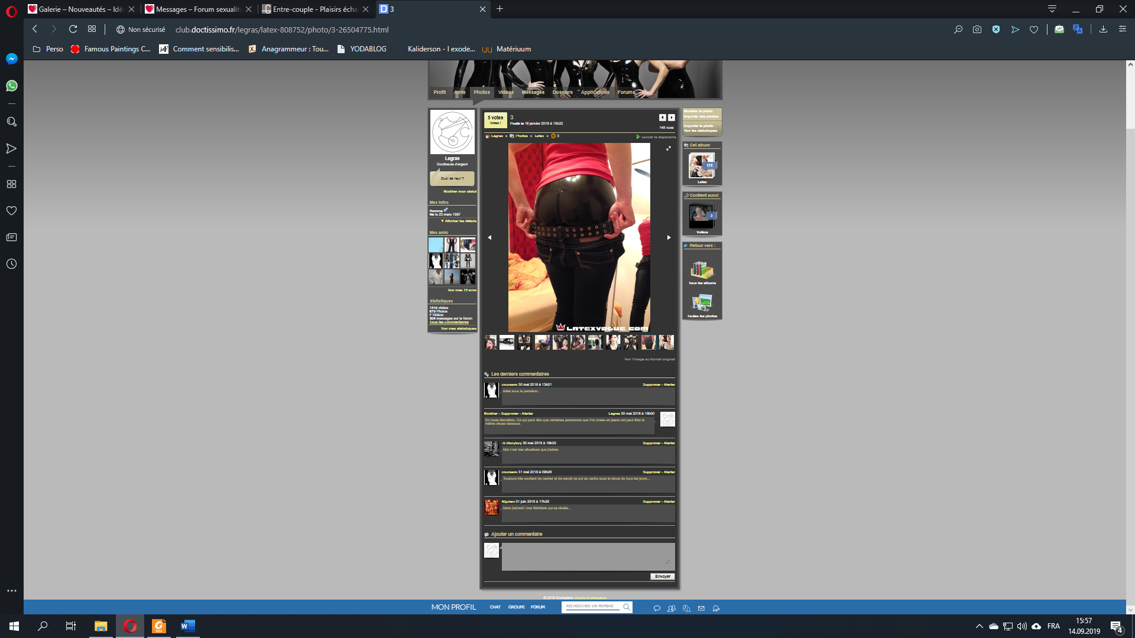This screenshot has height=638, width=1135.
Task: Click the fullscreen expand icon above photo
Action: 669,148
